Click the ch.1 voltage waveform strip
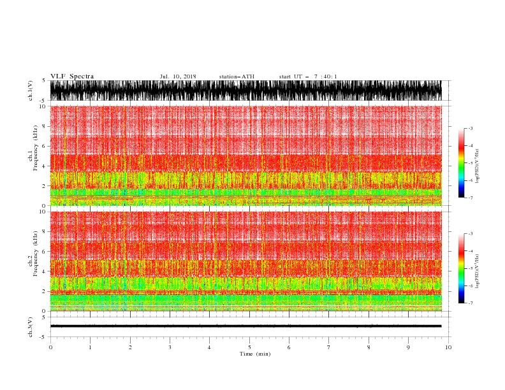Screen dimensions: 505x390 (245, 90)
